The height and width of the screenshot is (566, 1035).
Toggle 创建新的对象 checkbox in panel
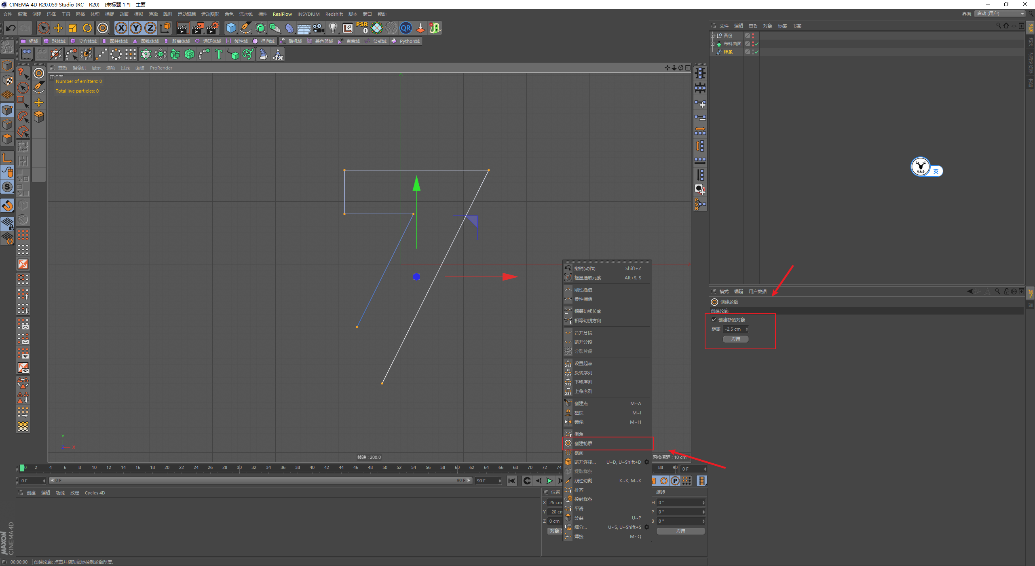point(714,319)
